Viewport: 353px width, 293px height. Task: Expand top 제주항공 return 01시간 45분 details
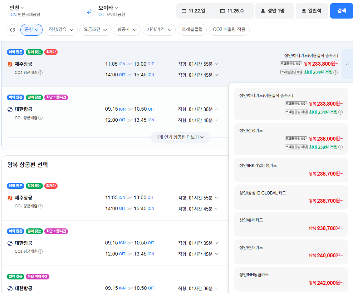click(216, 75)
